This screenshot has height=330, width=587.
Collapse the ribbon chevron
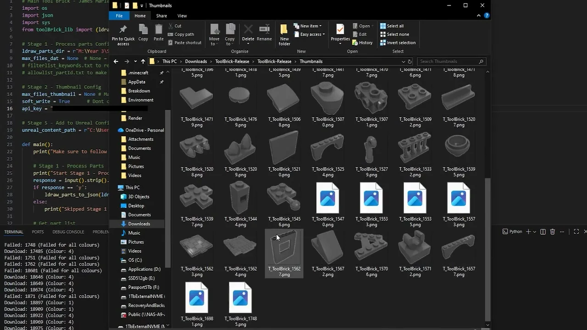coord(480,16)
